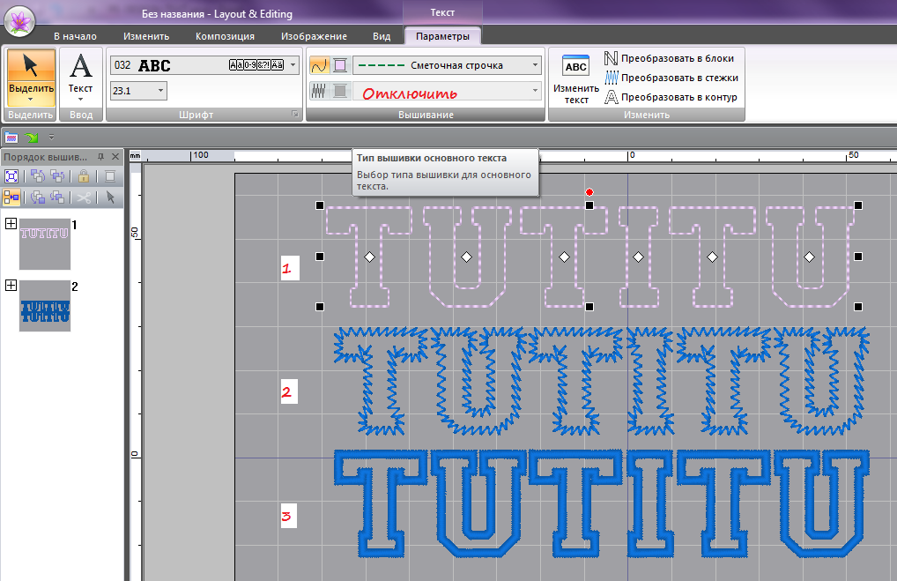
Task: Click the outline color swatch next to line sew
Action: point(340,65)
